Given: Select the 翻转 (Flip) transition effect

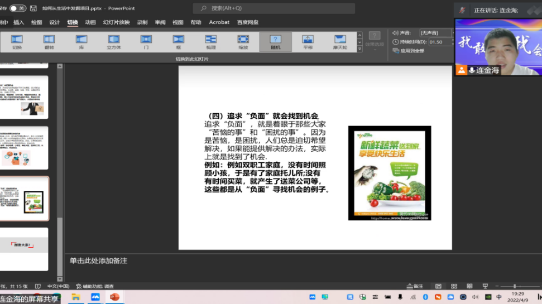Looking at the screenshot, I should coord(49,41).
